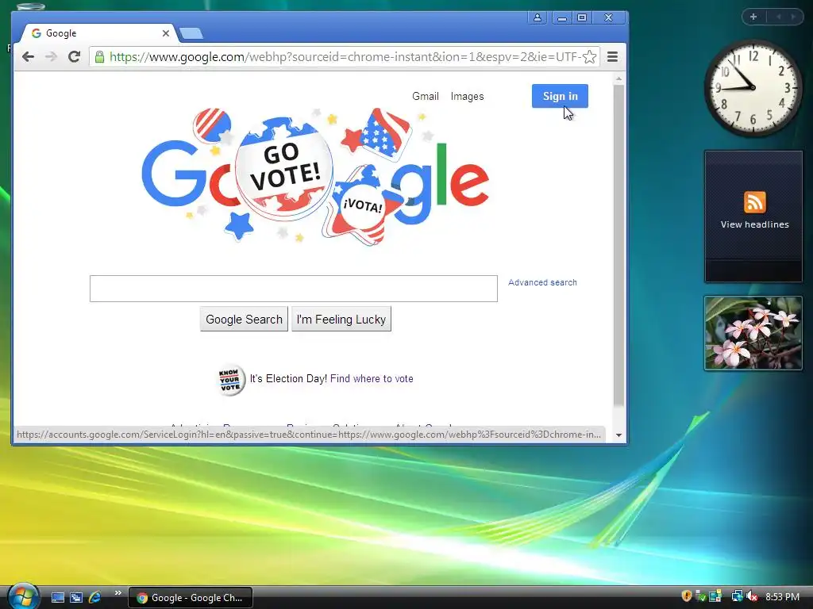813x609 pixels.
Task: Expand quick launch overflow chevron
Action: 118,593
